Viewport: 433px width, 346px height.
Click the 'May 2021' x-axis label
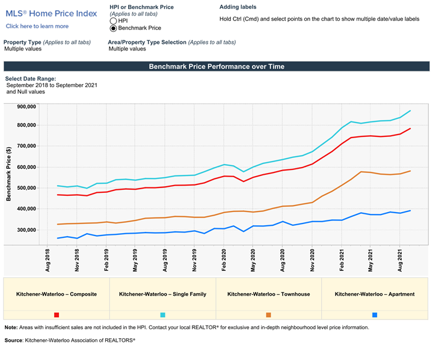[x=370, y=260]
